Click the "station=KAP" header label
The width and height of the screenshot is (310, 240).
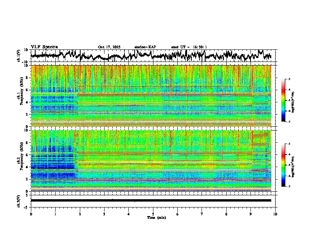click(145, 47)
